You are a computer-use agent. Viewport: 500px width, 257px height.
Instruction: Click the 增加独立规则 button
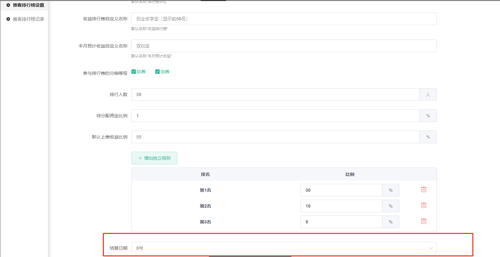pos(154,158)
